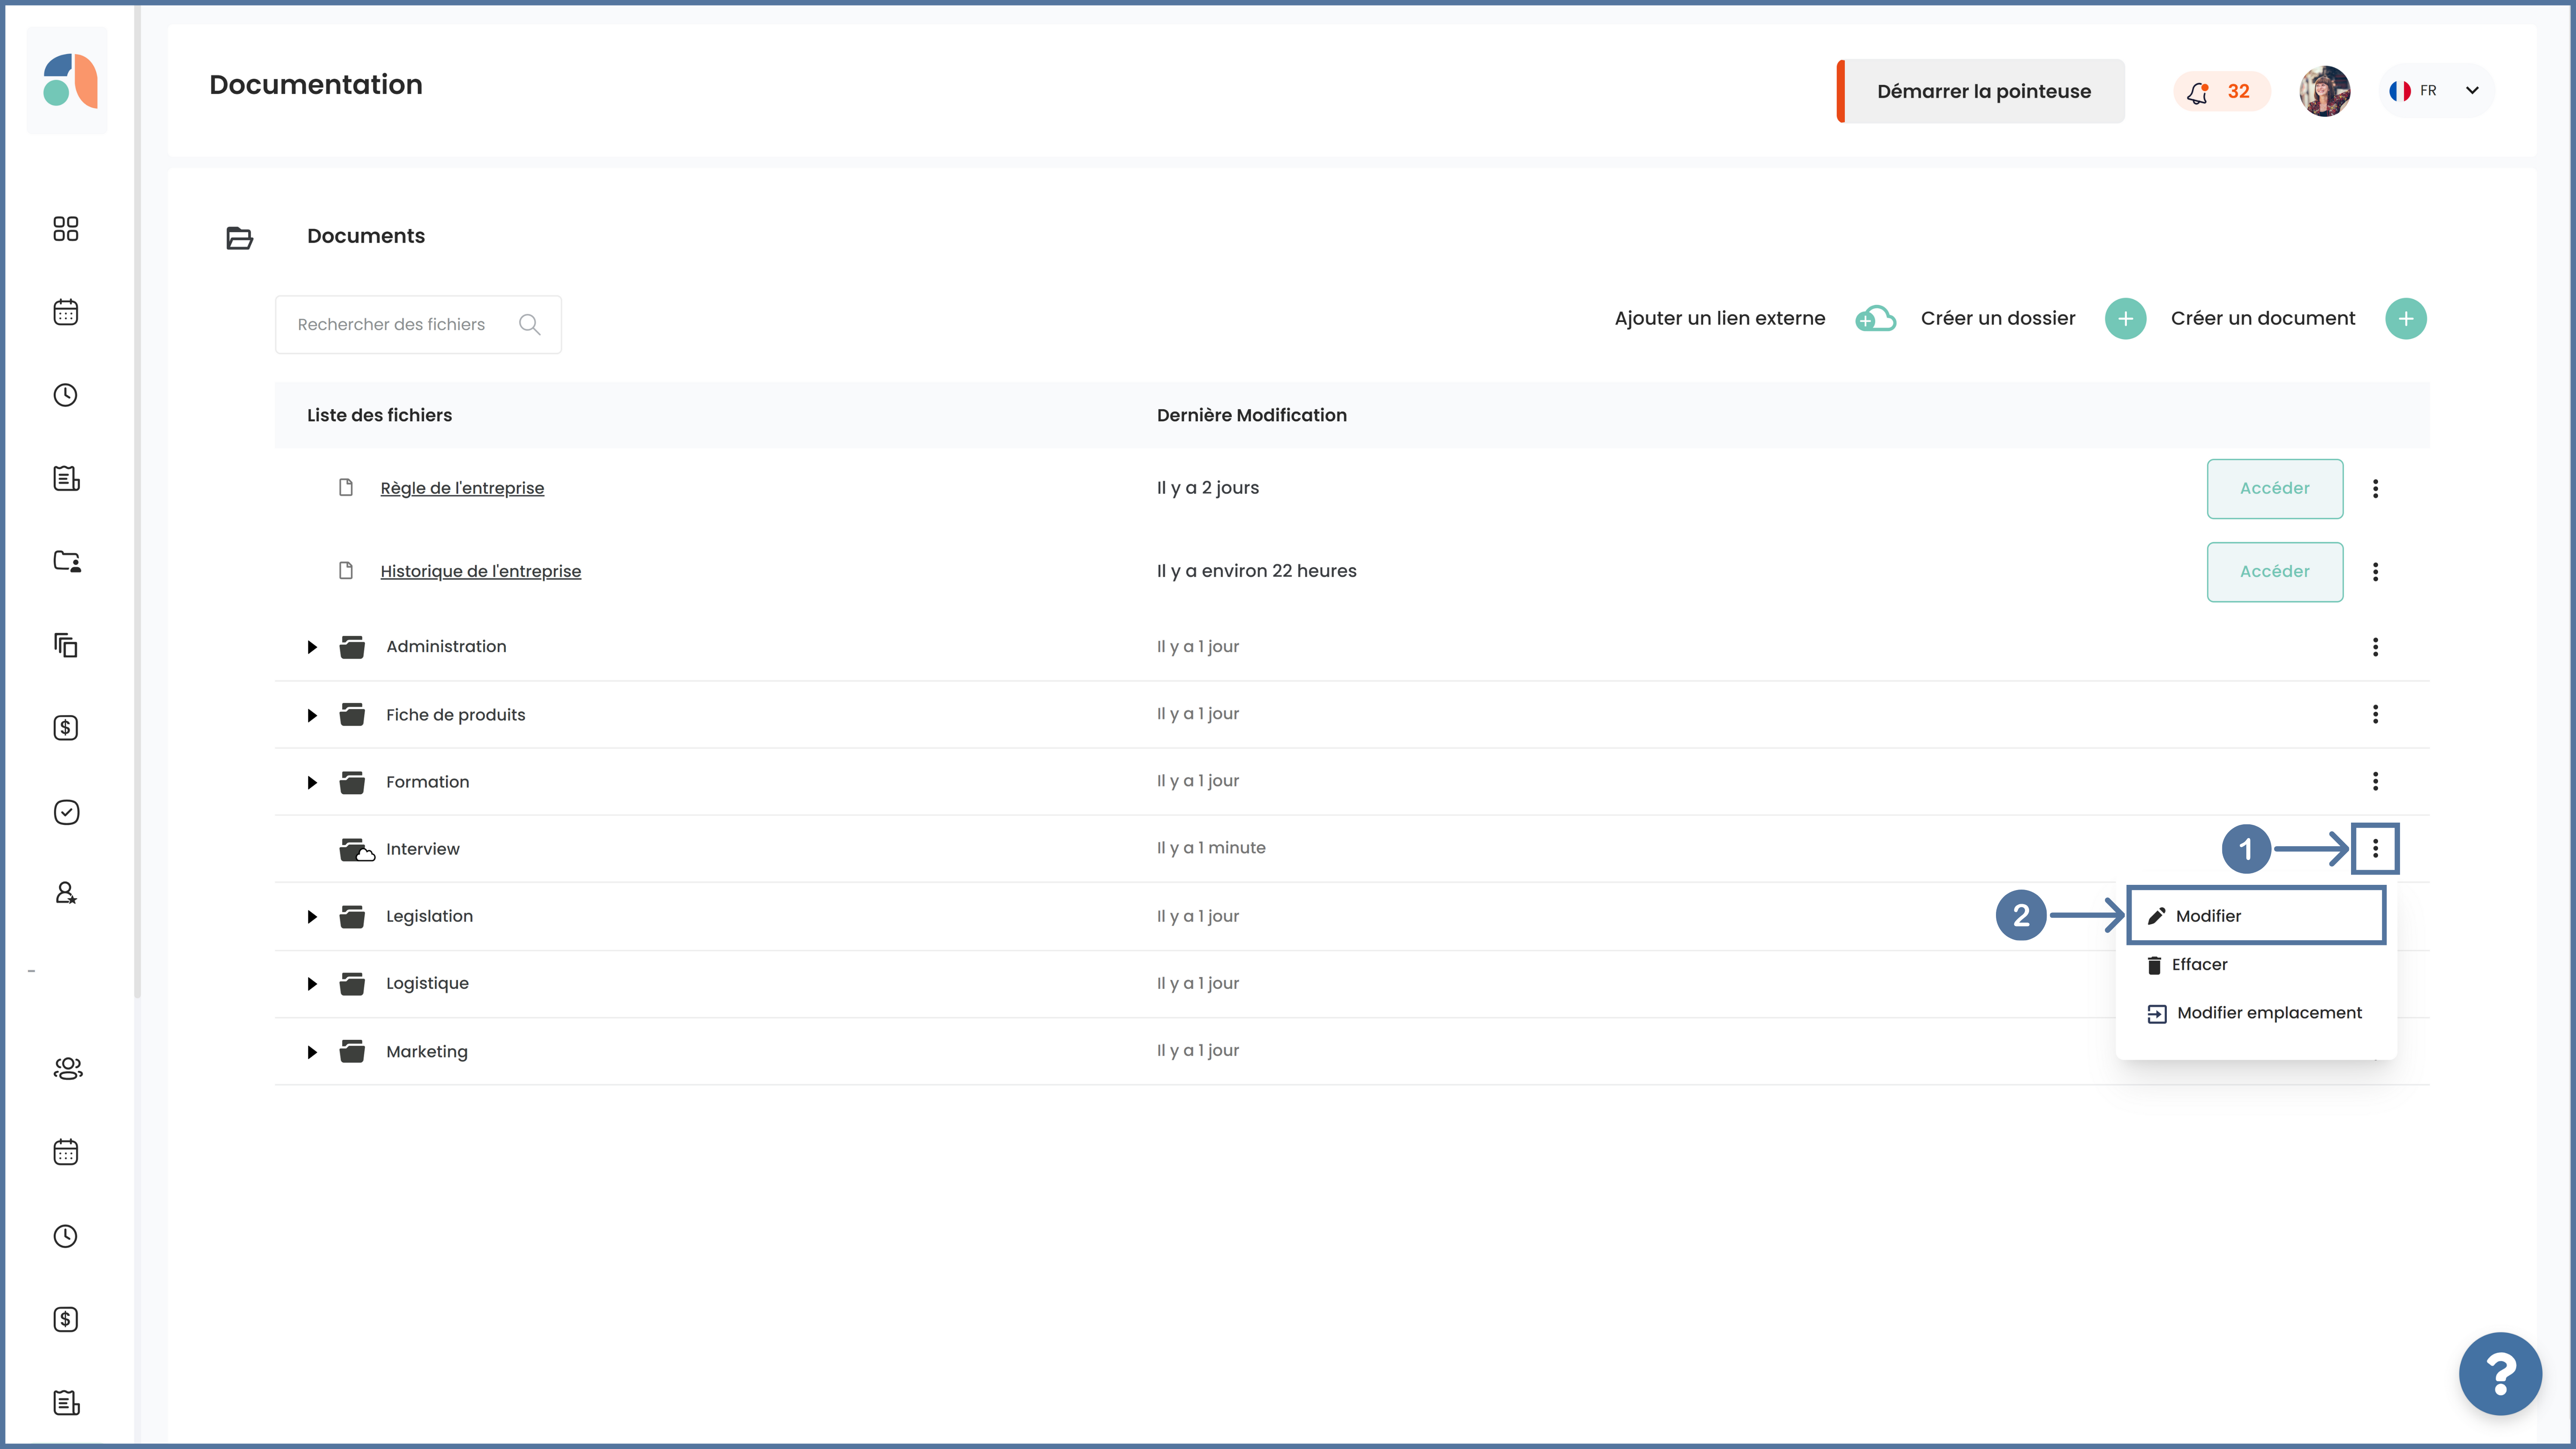Click the 'Il y a environ 22 heures' timestamp
This screenshot has width=2576, height=1449.
1257,571
